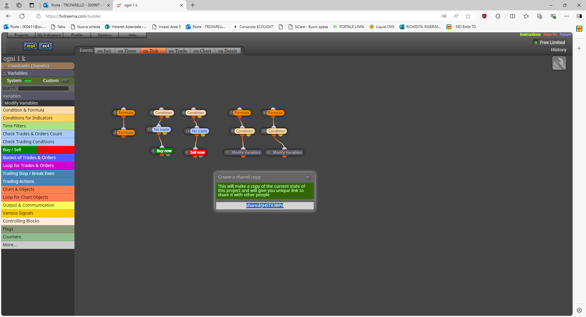The image size is (586, 317).
Task: Close the Create a shared copy dialog
Action: pos(308,177)
